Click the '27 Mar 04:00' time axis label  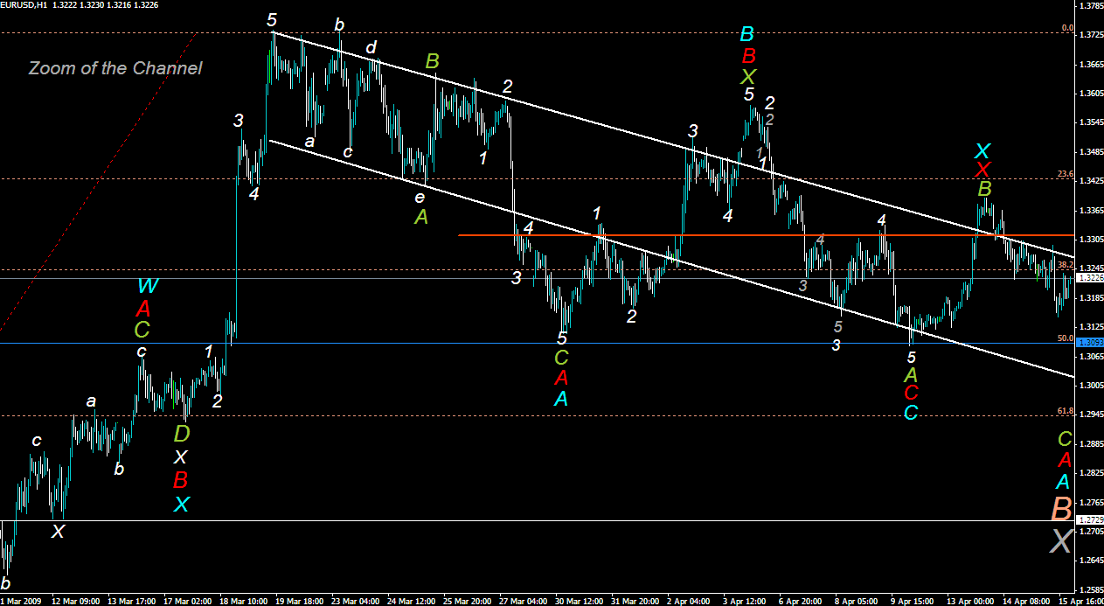point(523,601)
